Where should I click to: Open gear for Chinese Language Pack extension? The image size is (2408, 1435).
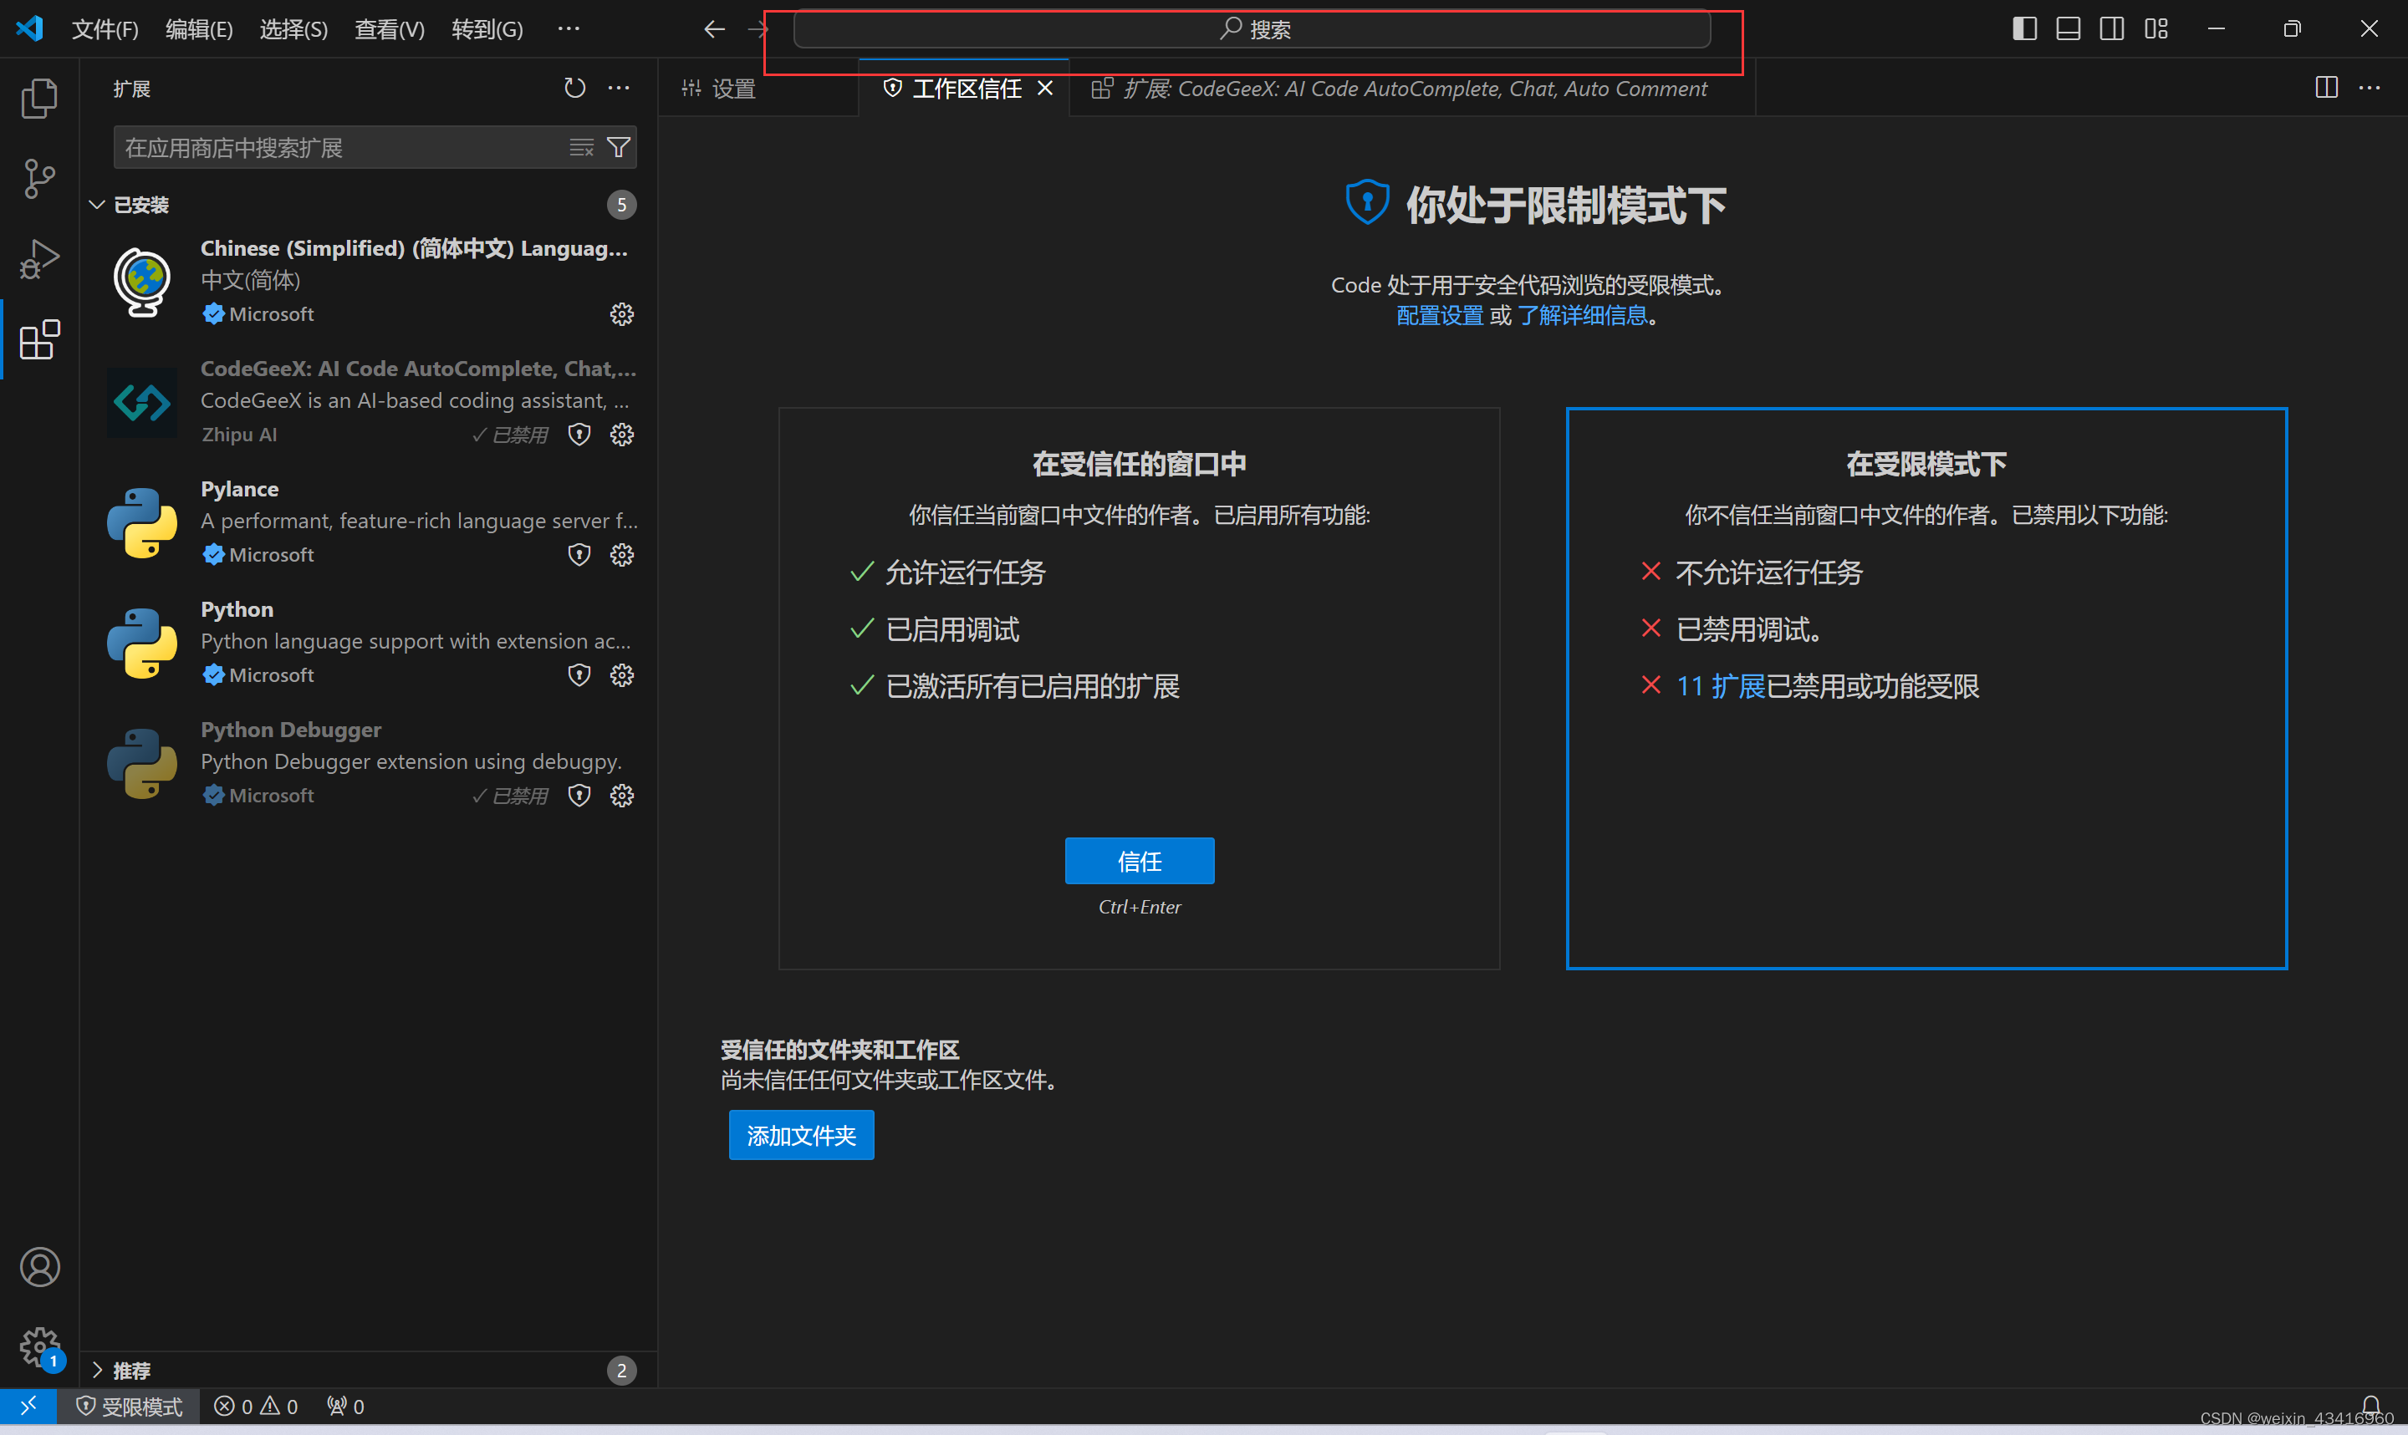click(x=622, y=314)
